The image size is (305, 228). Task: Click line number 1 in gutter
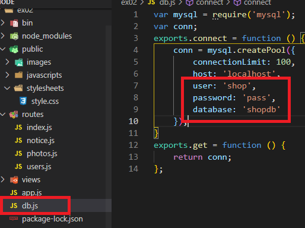click(136, 15)
